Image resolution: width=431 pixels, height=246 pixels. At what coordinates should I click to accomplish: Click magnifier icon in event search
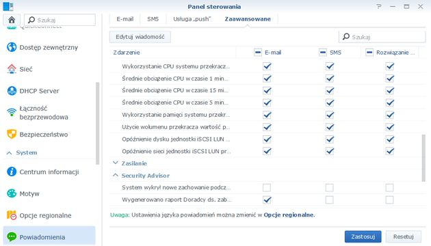pyautogui.click(x=346, y=36)
